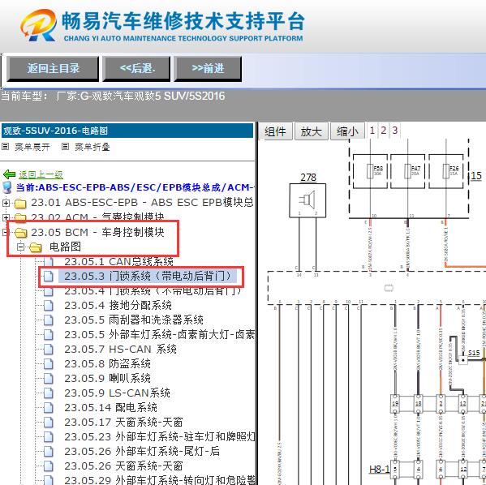This screenshot has height=485, width=486.
Task: Open the 组件 button in the diagram toolbar
Action: (x=275, y=131)
